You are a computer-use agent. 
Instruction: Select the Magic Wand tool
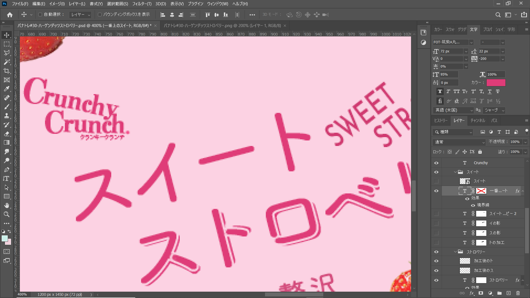[x=7, y=62]
